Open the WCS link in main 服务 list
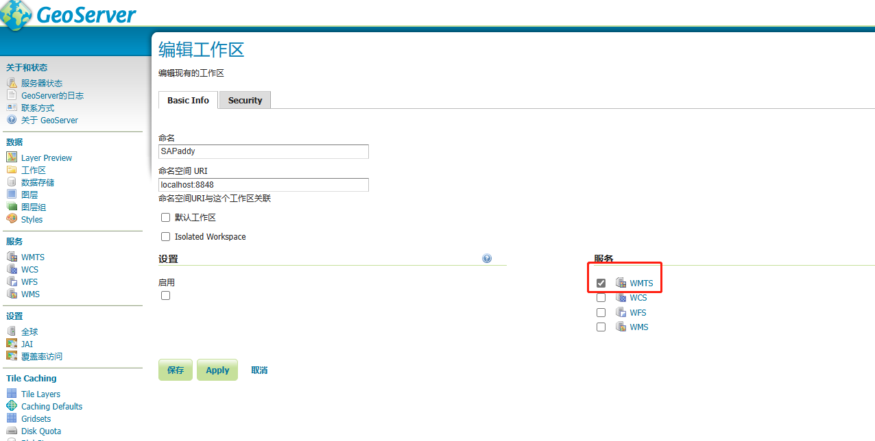 point(638,298)
